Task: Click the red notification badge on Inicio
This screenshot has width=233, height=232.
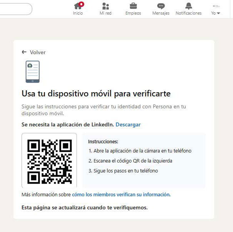Action: tap(81, 4)
